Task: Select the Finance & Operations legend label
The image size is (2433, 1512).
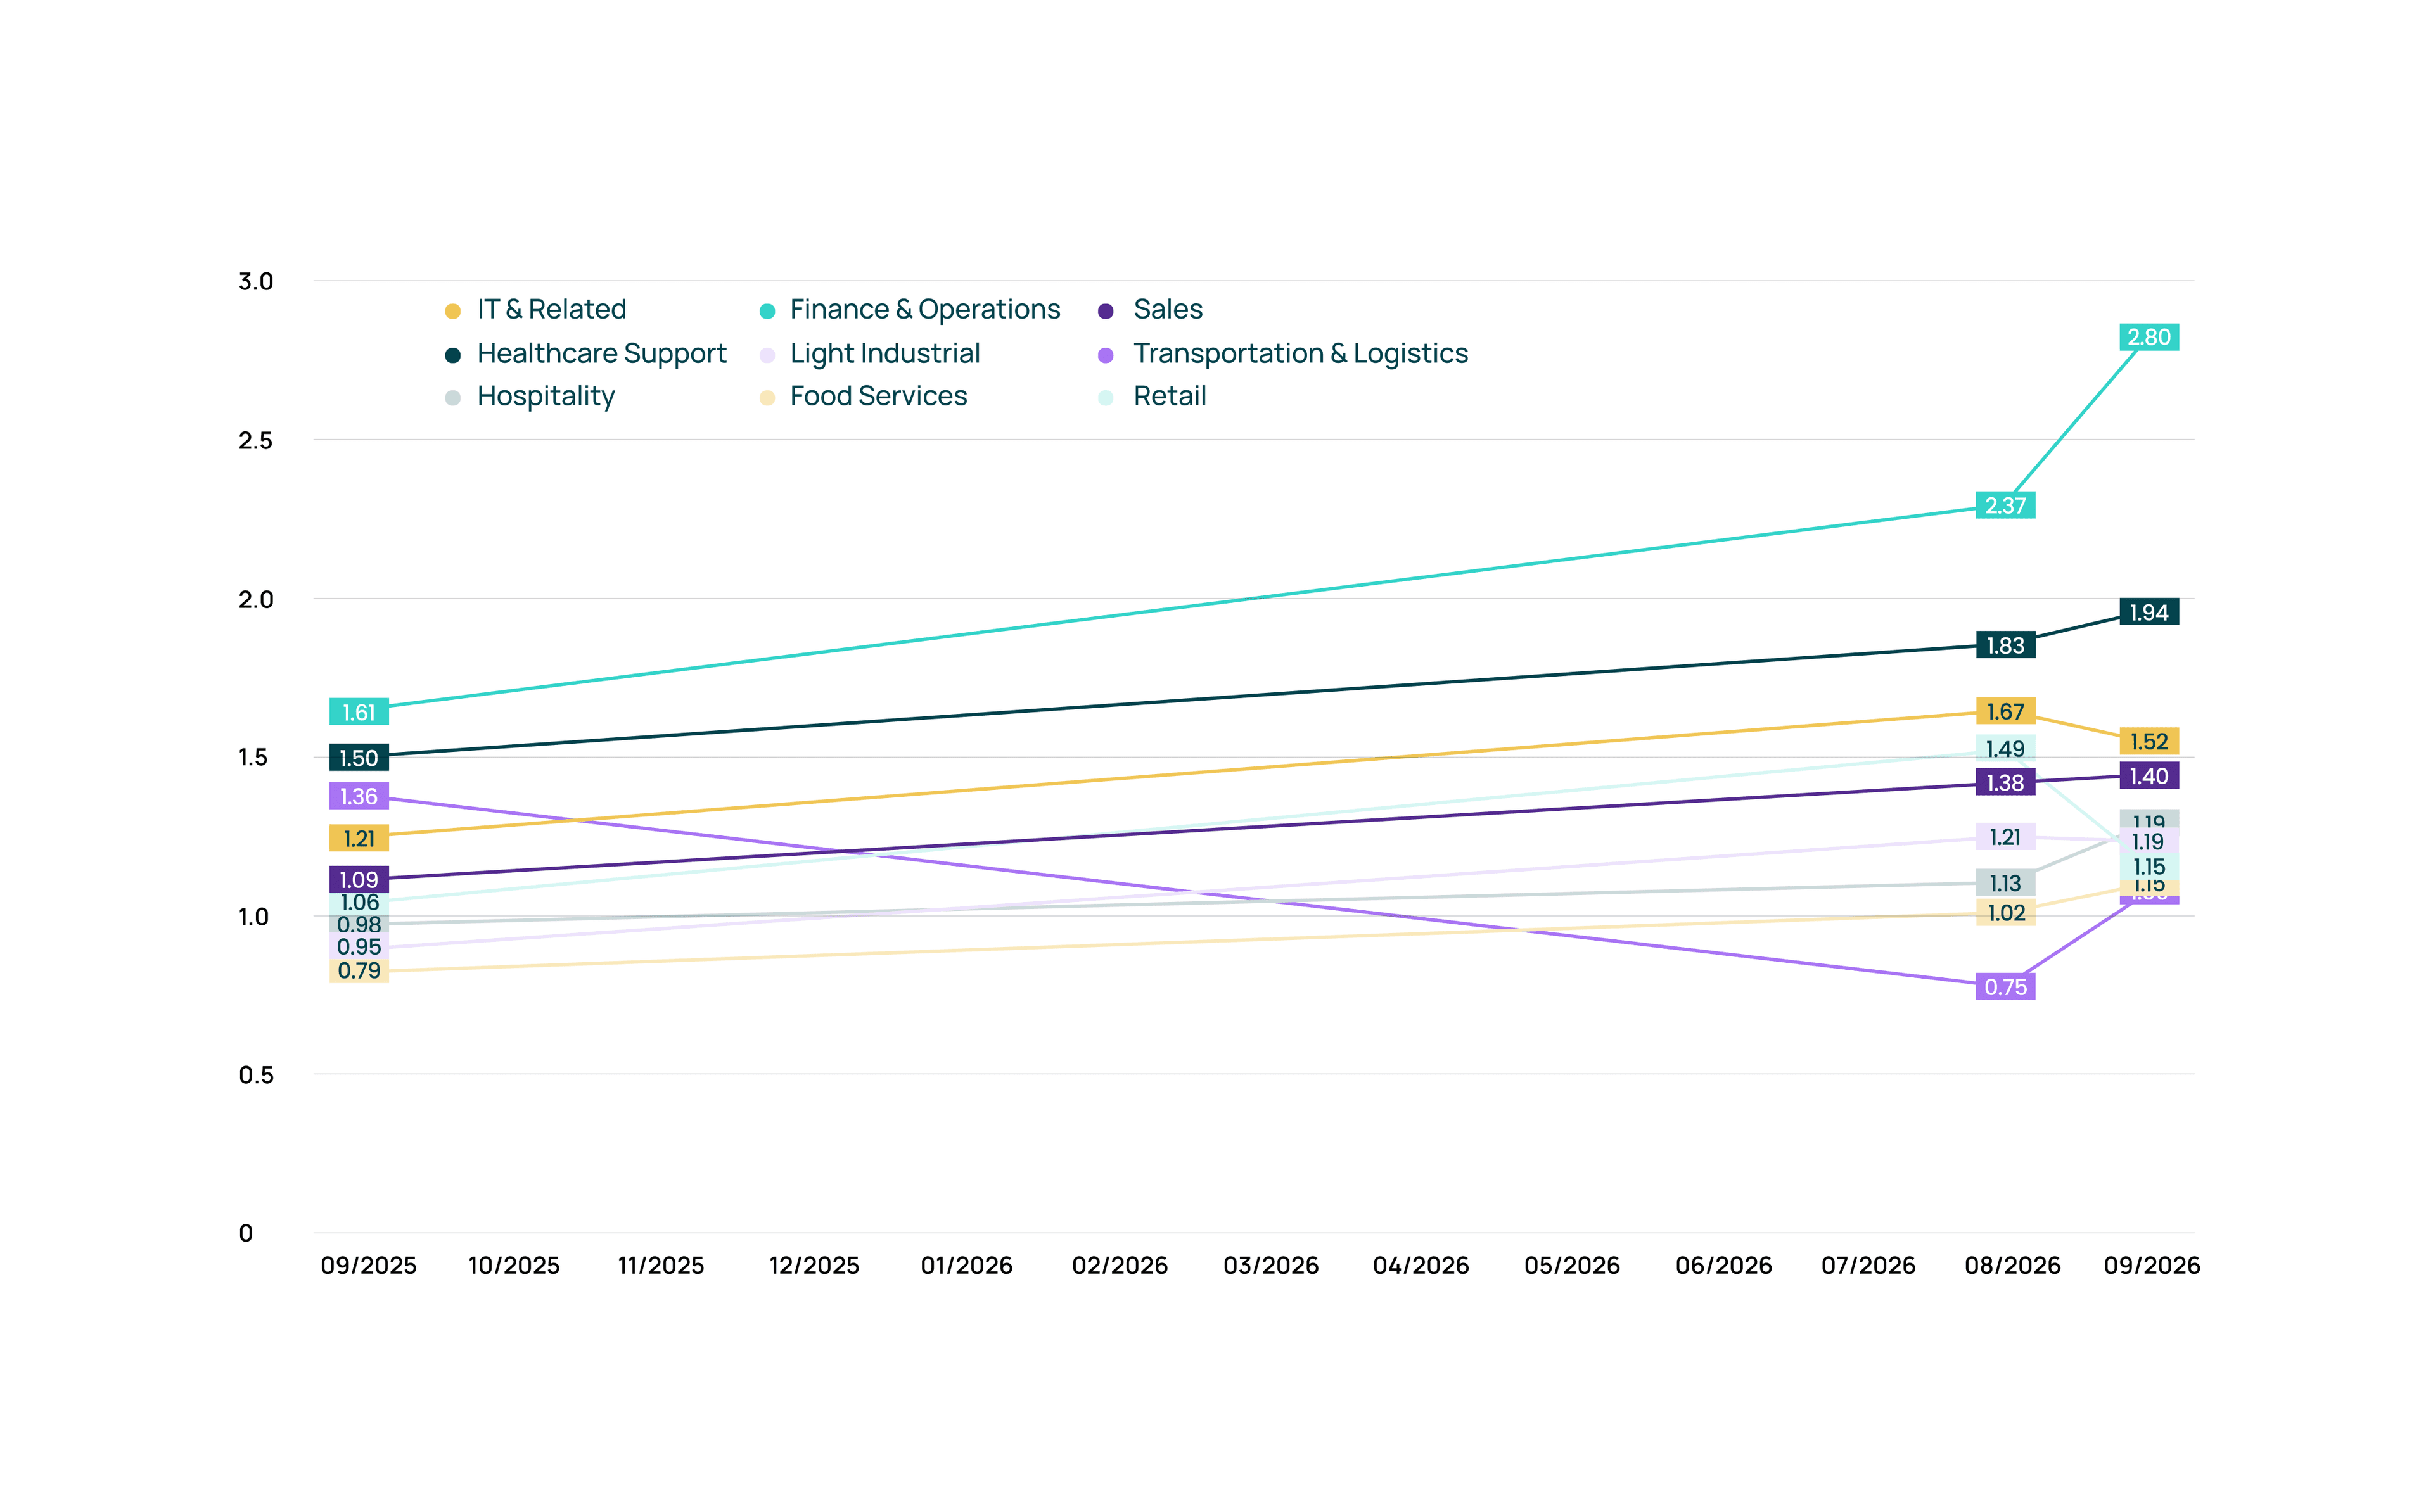Action: tap(924, 310)
